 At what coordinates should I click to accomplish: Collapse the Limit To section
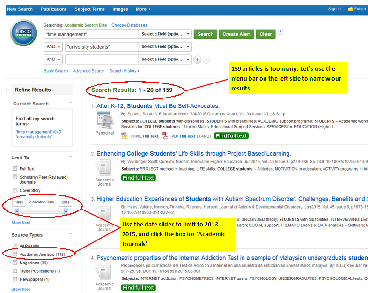pos(71,157)
